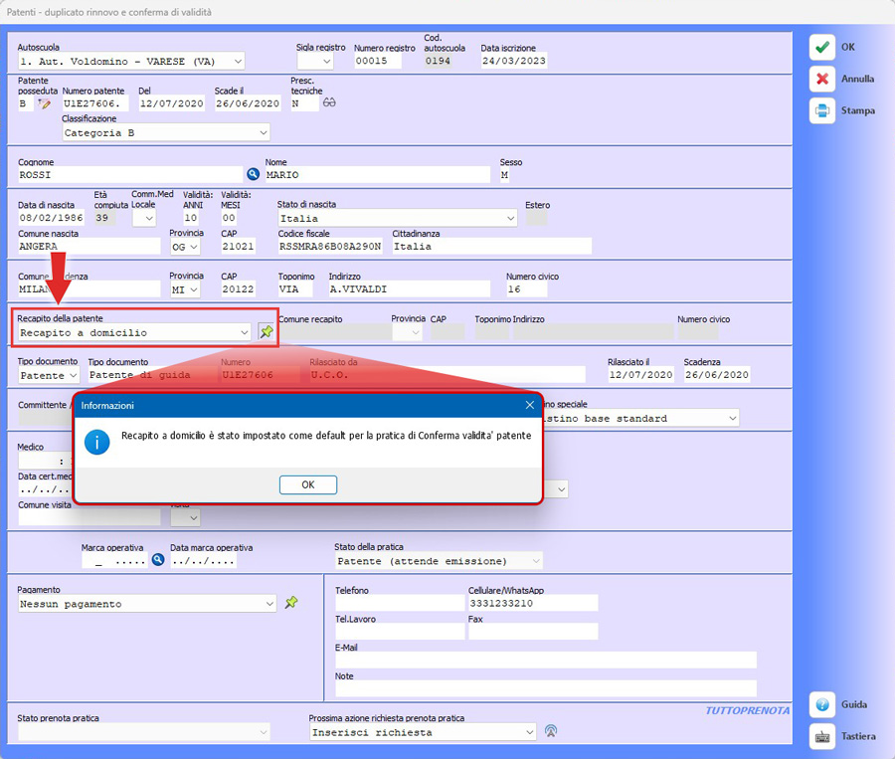The width and height of the screenshot is (895, 759).
Task: Click the antenna icon near Prossima azione
Action: pyautogui.click(x=551, y=732)
